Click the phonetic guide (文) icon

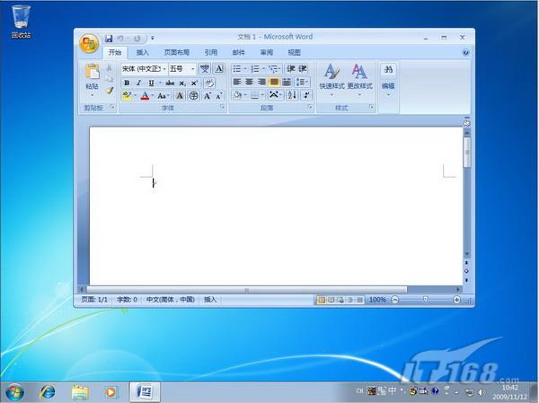[x=205, y=69]
